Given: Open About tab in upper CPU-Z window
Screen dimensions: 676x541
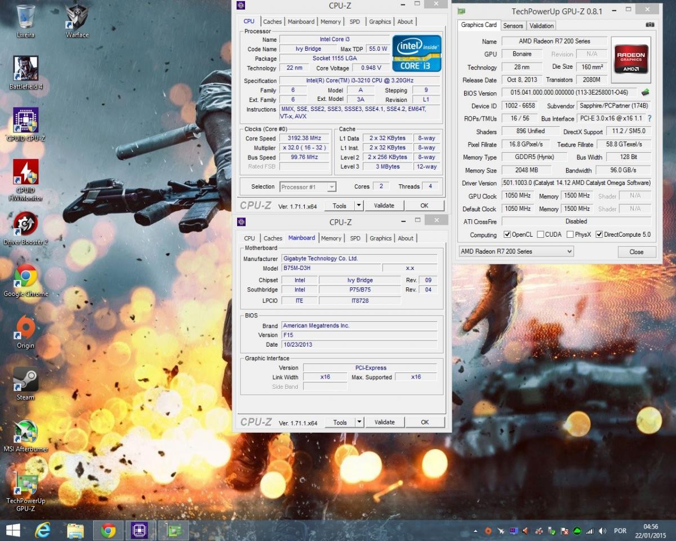Looking at the screenshot, I should [405, 22].
